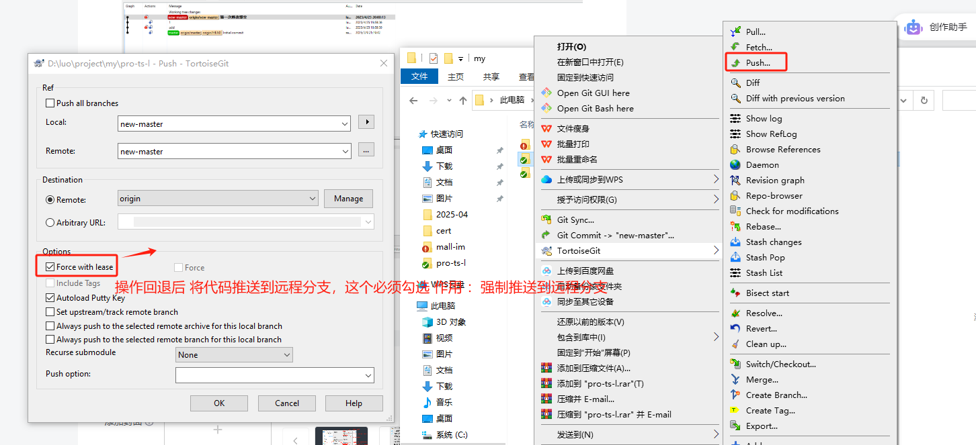Click the Revert undo-arrow icon
The image size is (976, 445).
tap(735, 328)
